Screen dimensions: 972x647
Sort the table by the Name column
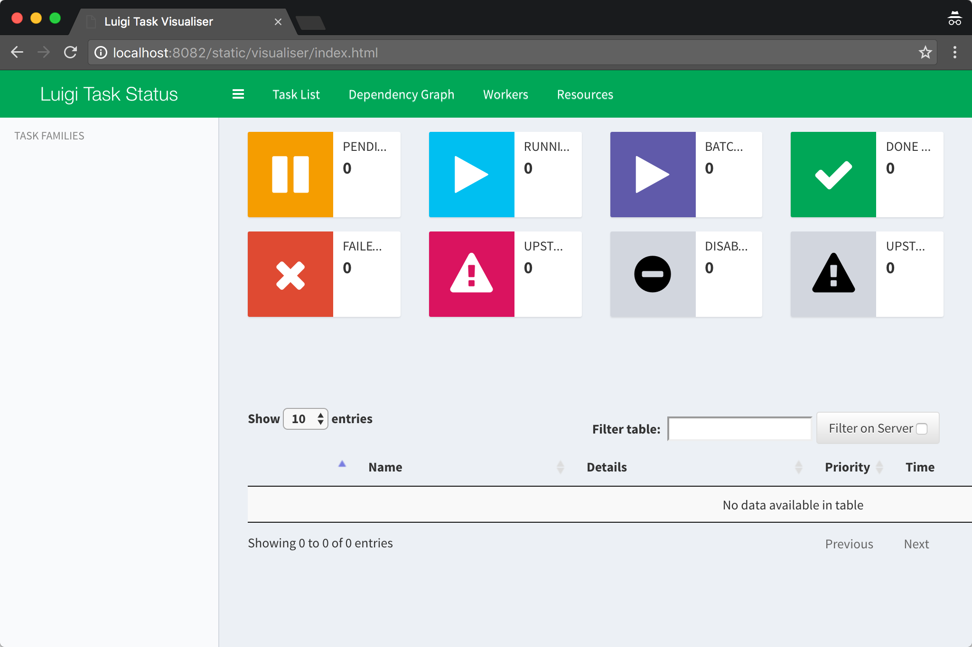point(385,467)
